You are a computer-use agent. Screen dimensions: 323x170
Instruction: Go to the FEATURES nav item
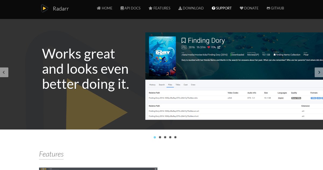coord(159,8)
